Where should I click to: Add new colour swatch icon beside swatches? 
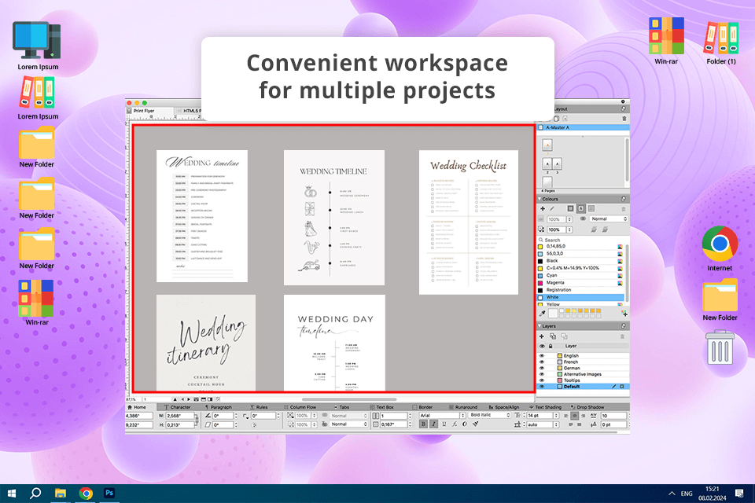tap(624, 314)
